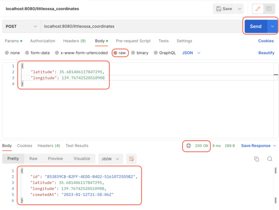Click the network globe icon
The image size is (279, 210).
click(x=189, y=146)
